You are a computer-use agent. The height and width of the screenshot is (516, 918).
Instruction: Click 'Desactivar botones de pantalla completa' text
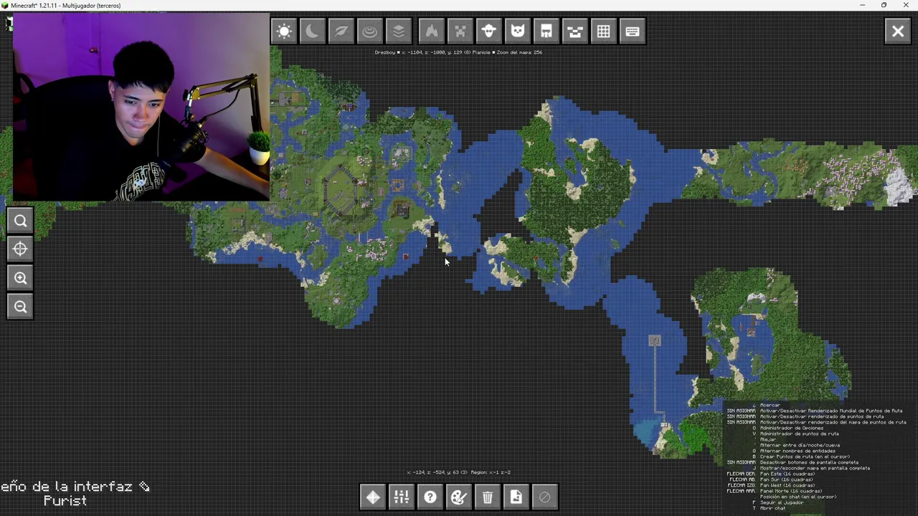coord(809,462)
